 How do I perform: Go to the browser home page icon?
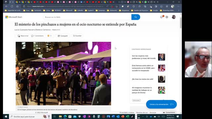pos(17,6)
